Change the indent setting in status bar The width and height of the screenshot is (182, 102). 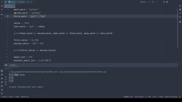pos(161,97)
